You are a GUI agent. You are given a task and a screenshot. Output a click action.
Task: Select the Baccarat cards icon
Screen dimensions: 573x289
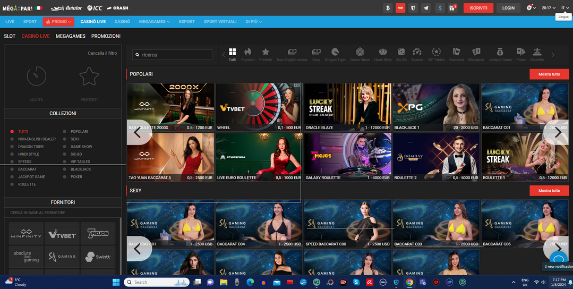456,55
